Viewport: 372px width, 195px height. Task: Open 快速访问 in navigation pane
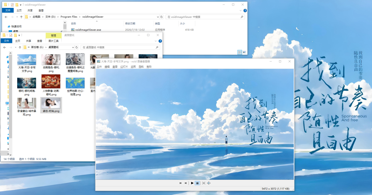pyautogui.click(x=16, y=26)
